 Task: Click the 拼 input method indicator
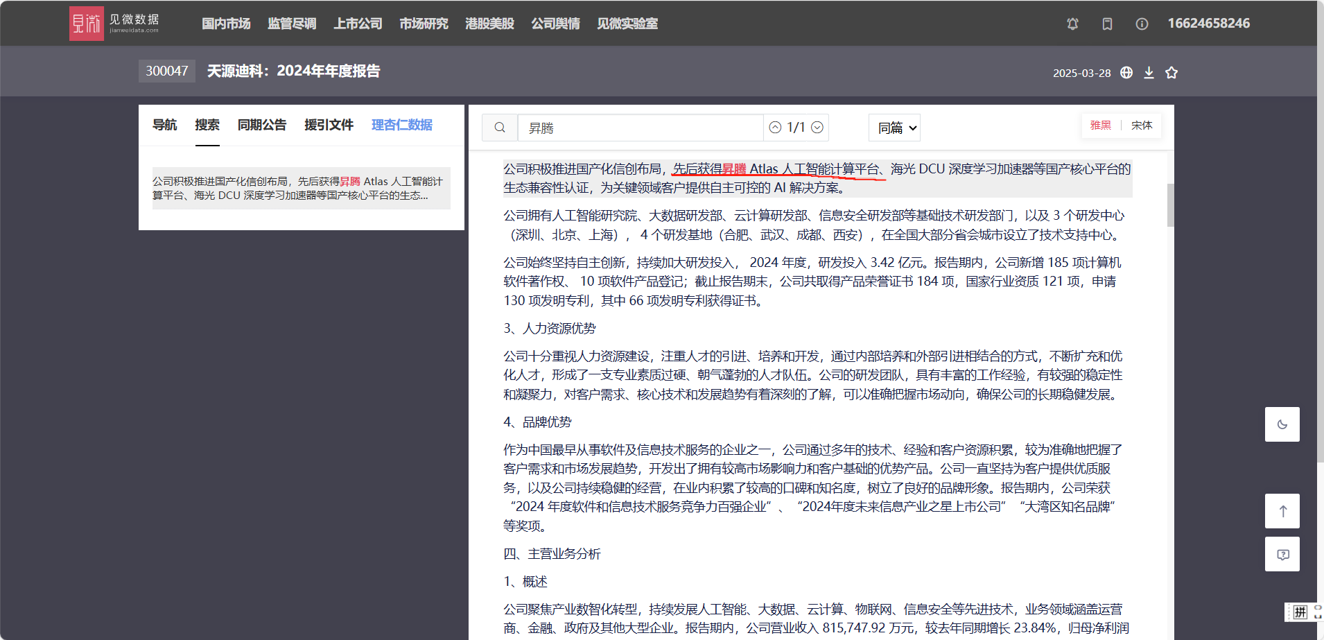(x=1300, y=612)
